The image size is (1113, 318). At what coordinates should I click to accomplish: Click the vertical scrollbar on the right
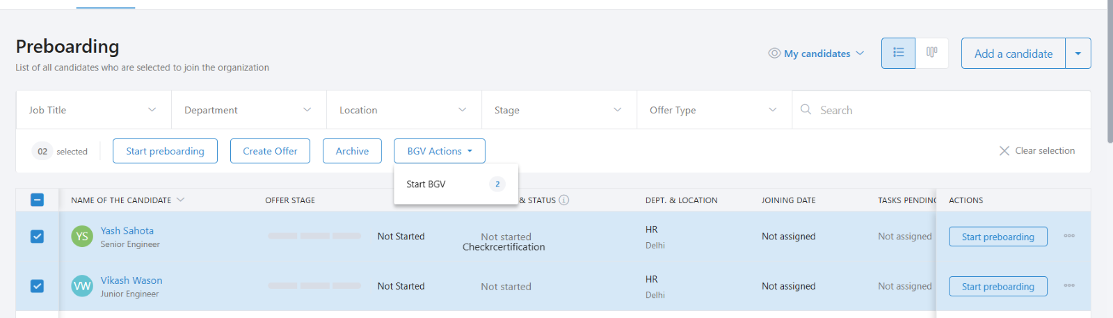point(1109,70)
